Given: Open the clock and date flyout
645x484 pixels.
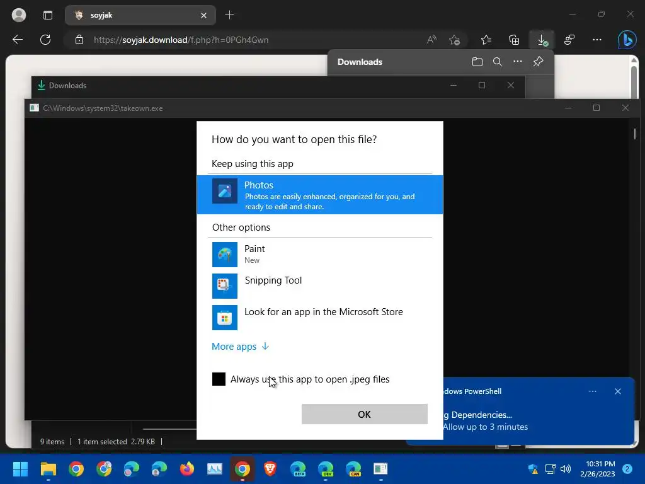Looking at the screenshot, I should (597, 469).
